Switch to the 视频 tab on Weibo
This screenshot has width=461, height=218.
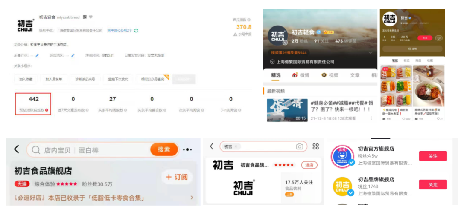(x=330, y=75)
